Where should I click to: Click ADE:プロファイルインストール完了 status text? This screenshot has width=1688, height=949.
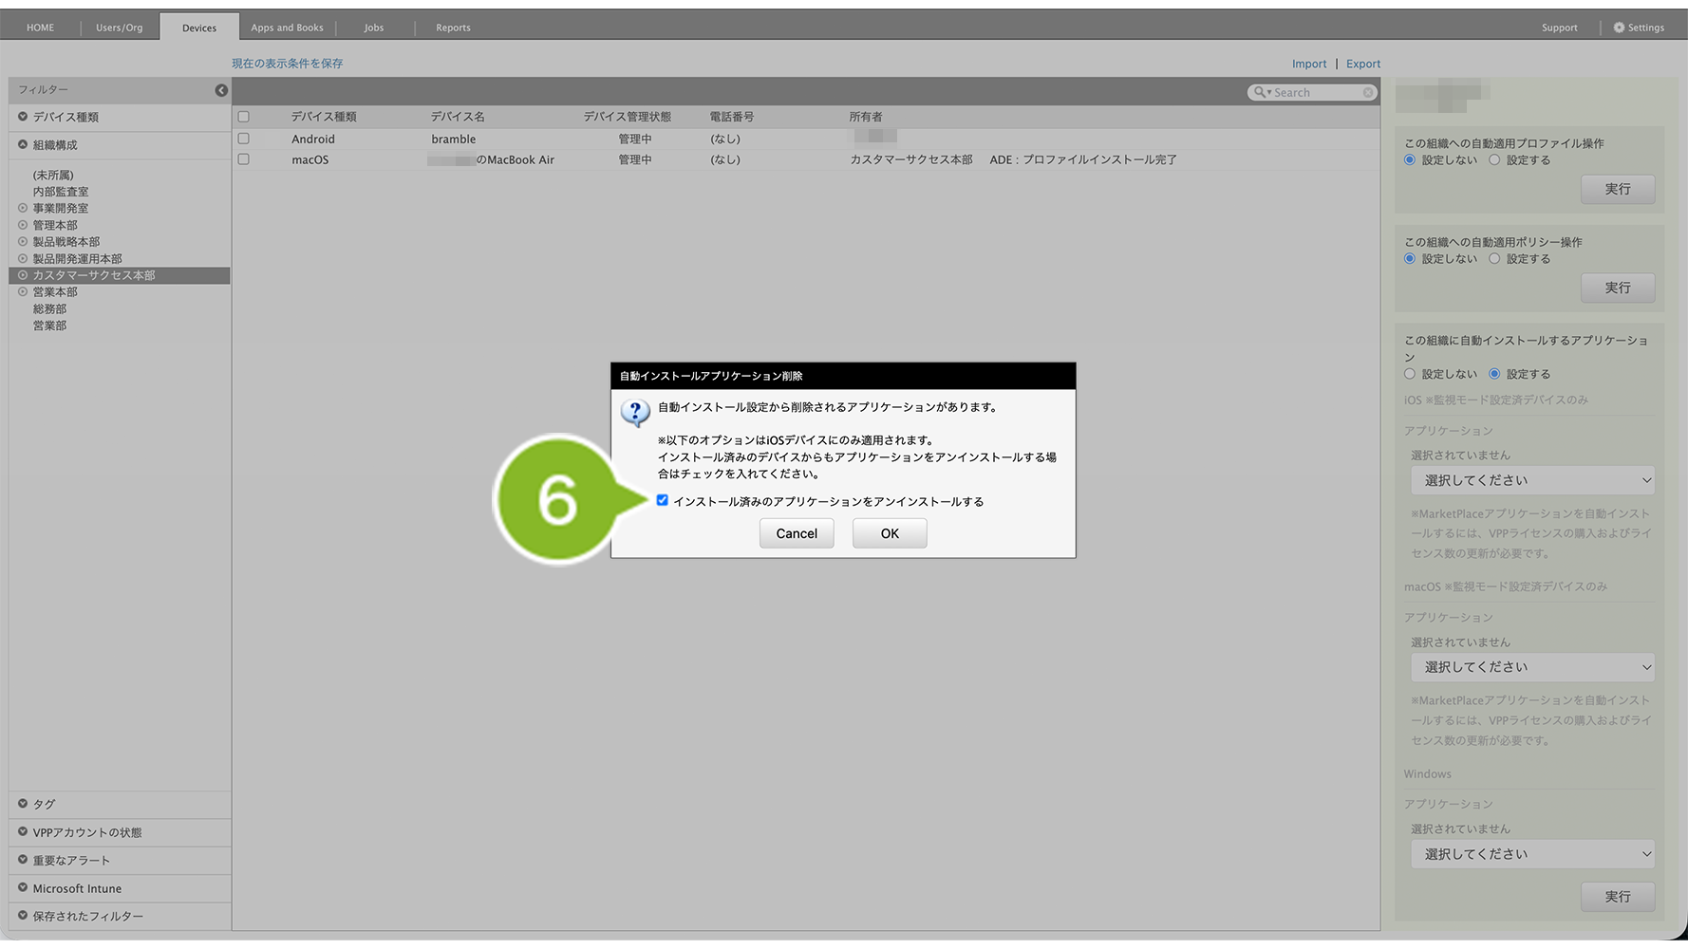pos(1083,159)
